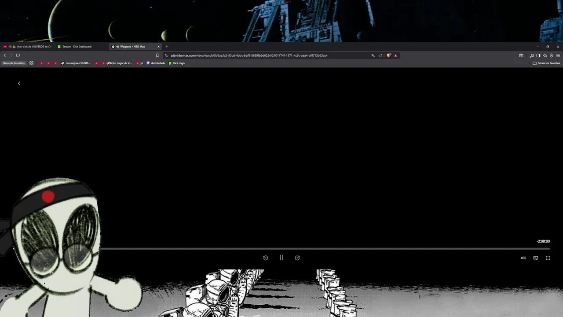563x317 pixels.
Task: Reload the current page
Action: [18, 55]
